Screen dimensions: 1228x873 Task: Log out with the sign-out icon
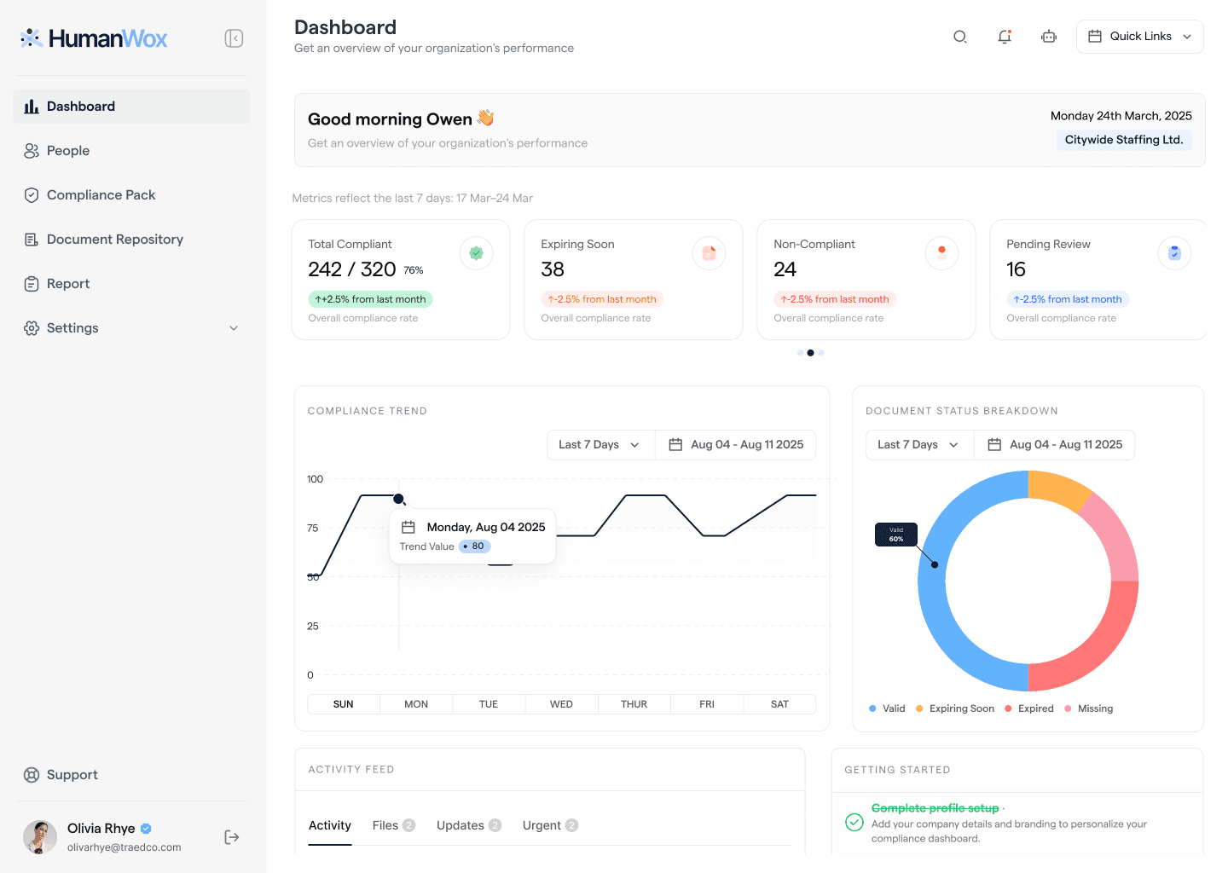pos(232,837)
